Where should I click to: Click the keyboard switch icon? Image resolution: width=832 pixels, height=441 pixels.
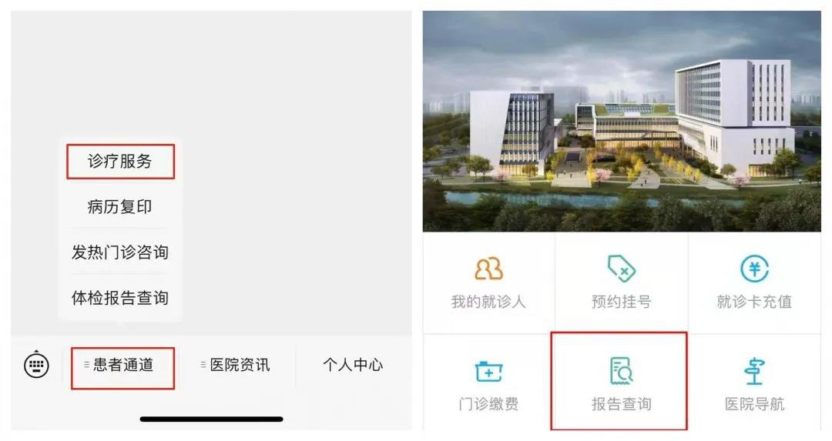[37, 365]
